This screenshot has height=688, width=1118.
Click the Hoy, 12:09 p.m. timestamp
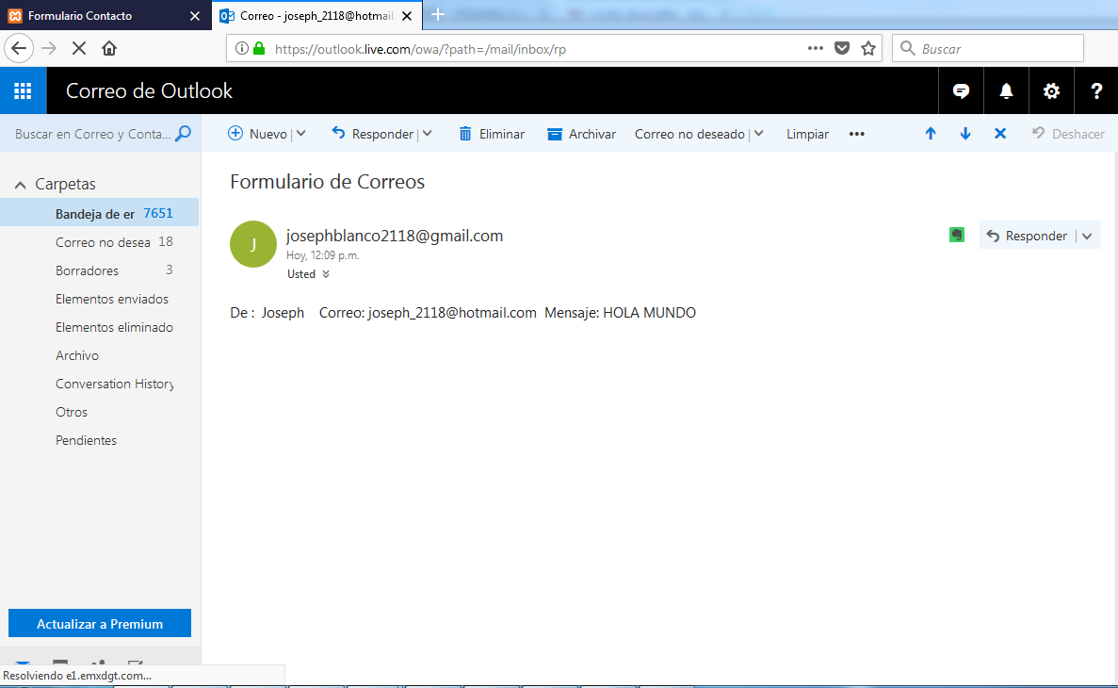322,254
